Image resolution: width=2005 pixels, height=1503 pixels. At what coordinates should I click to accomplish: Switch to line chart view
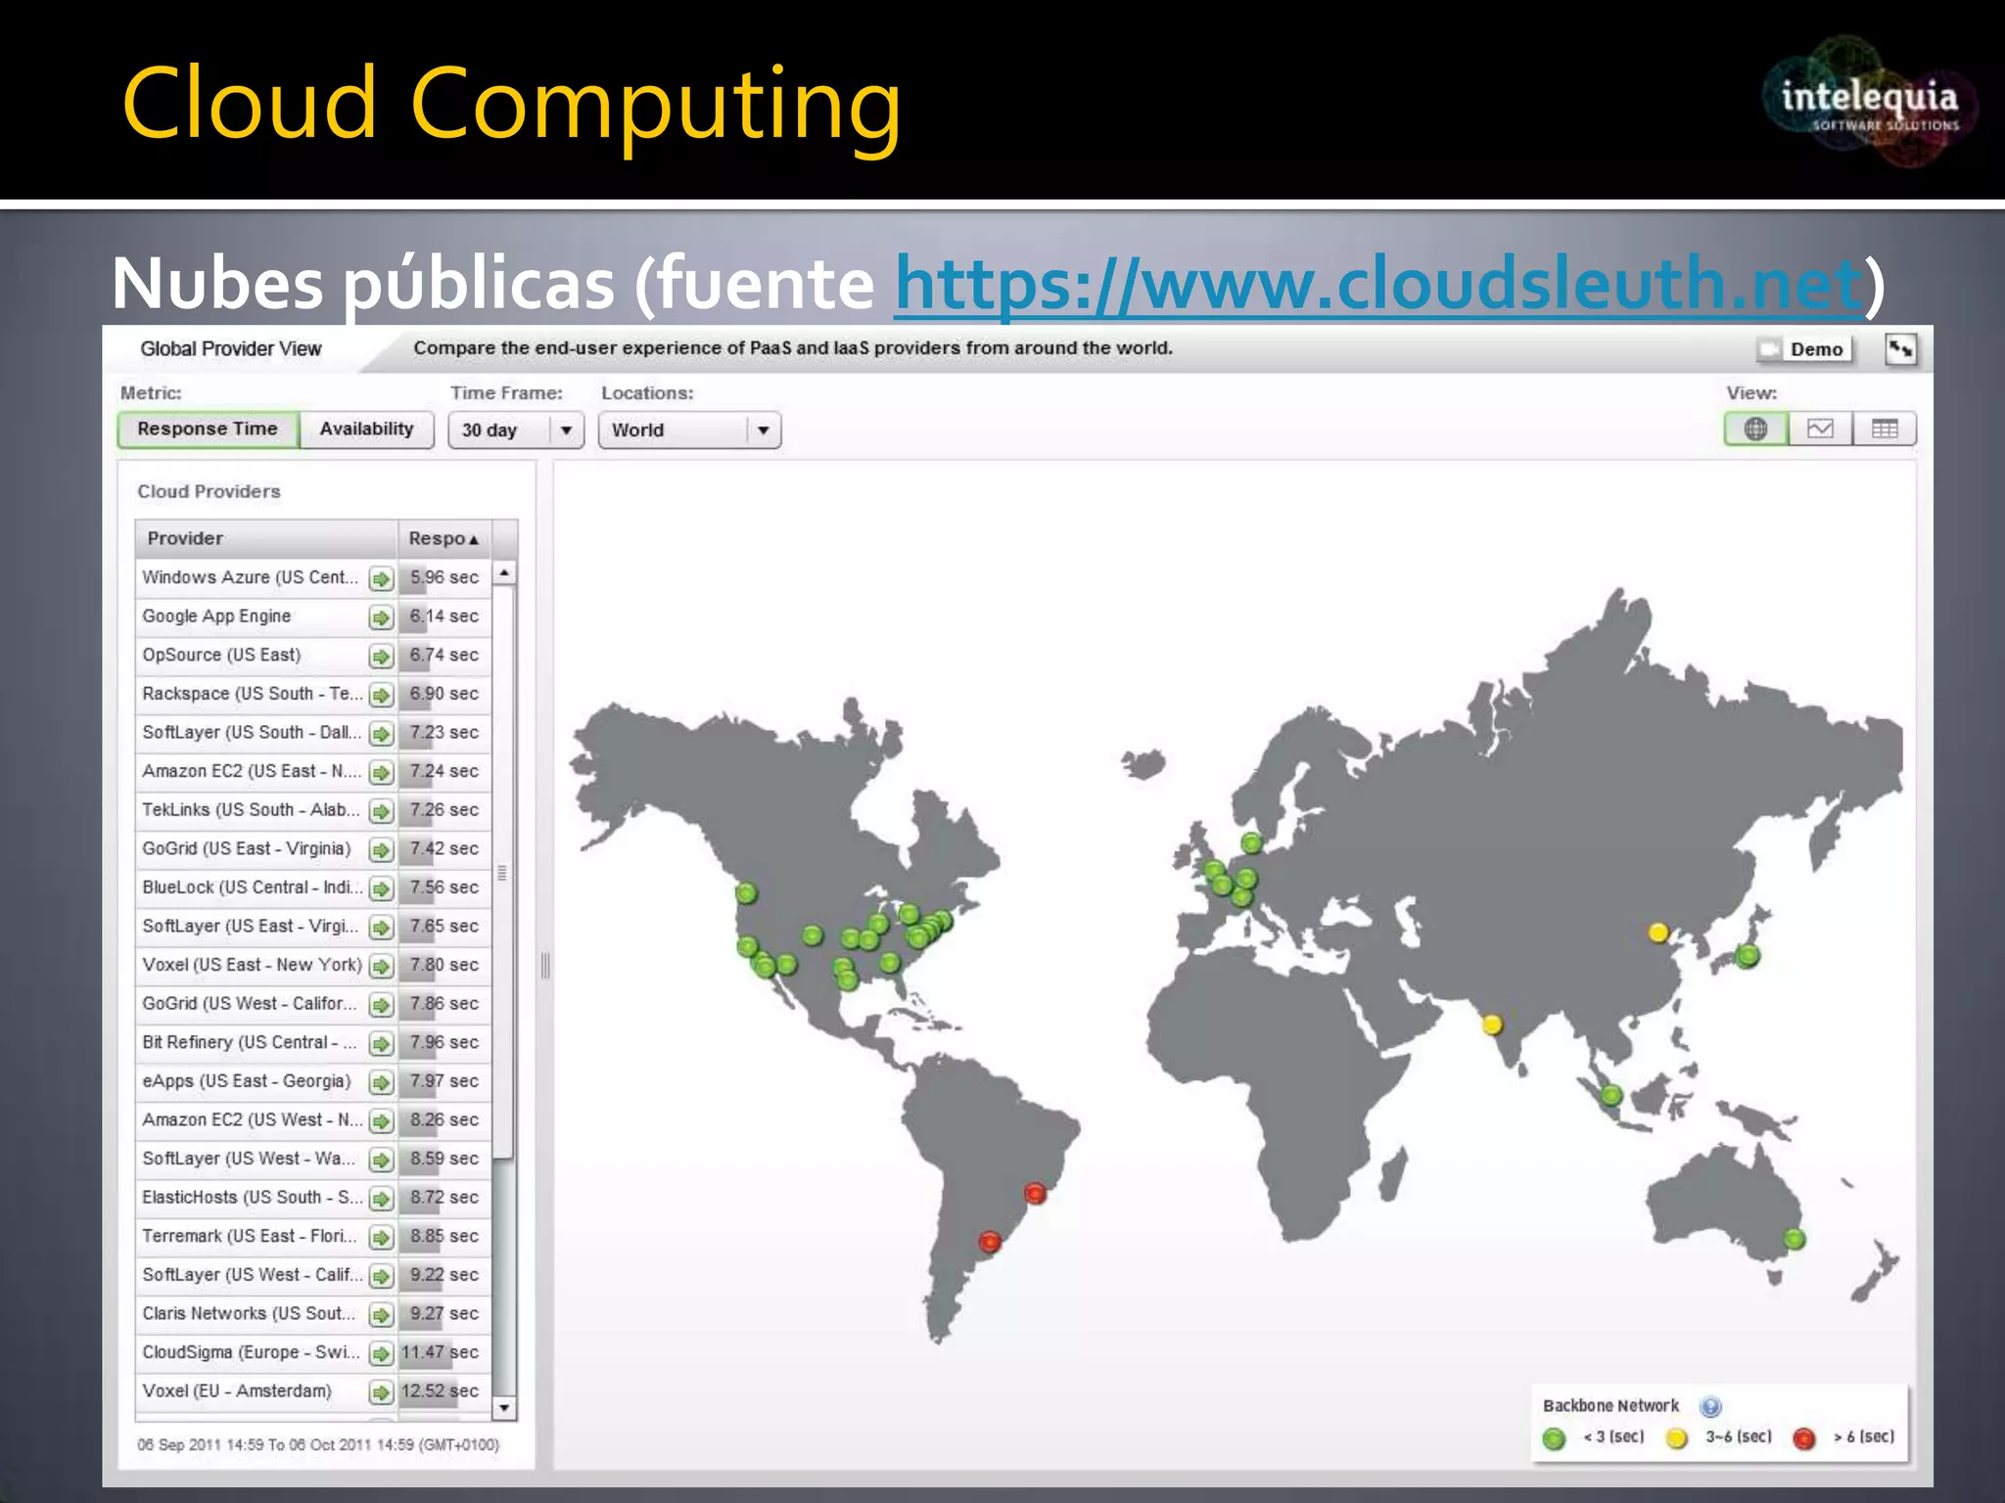point(1820,429)
